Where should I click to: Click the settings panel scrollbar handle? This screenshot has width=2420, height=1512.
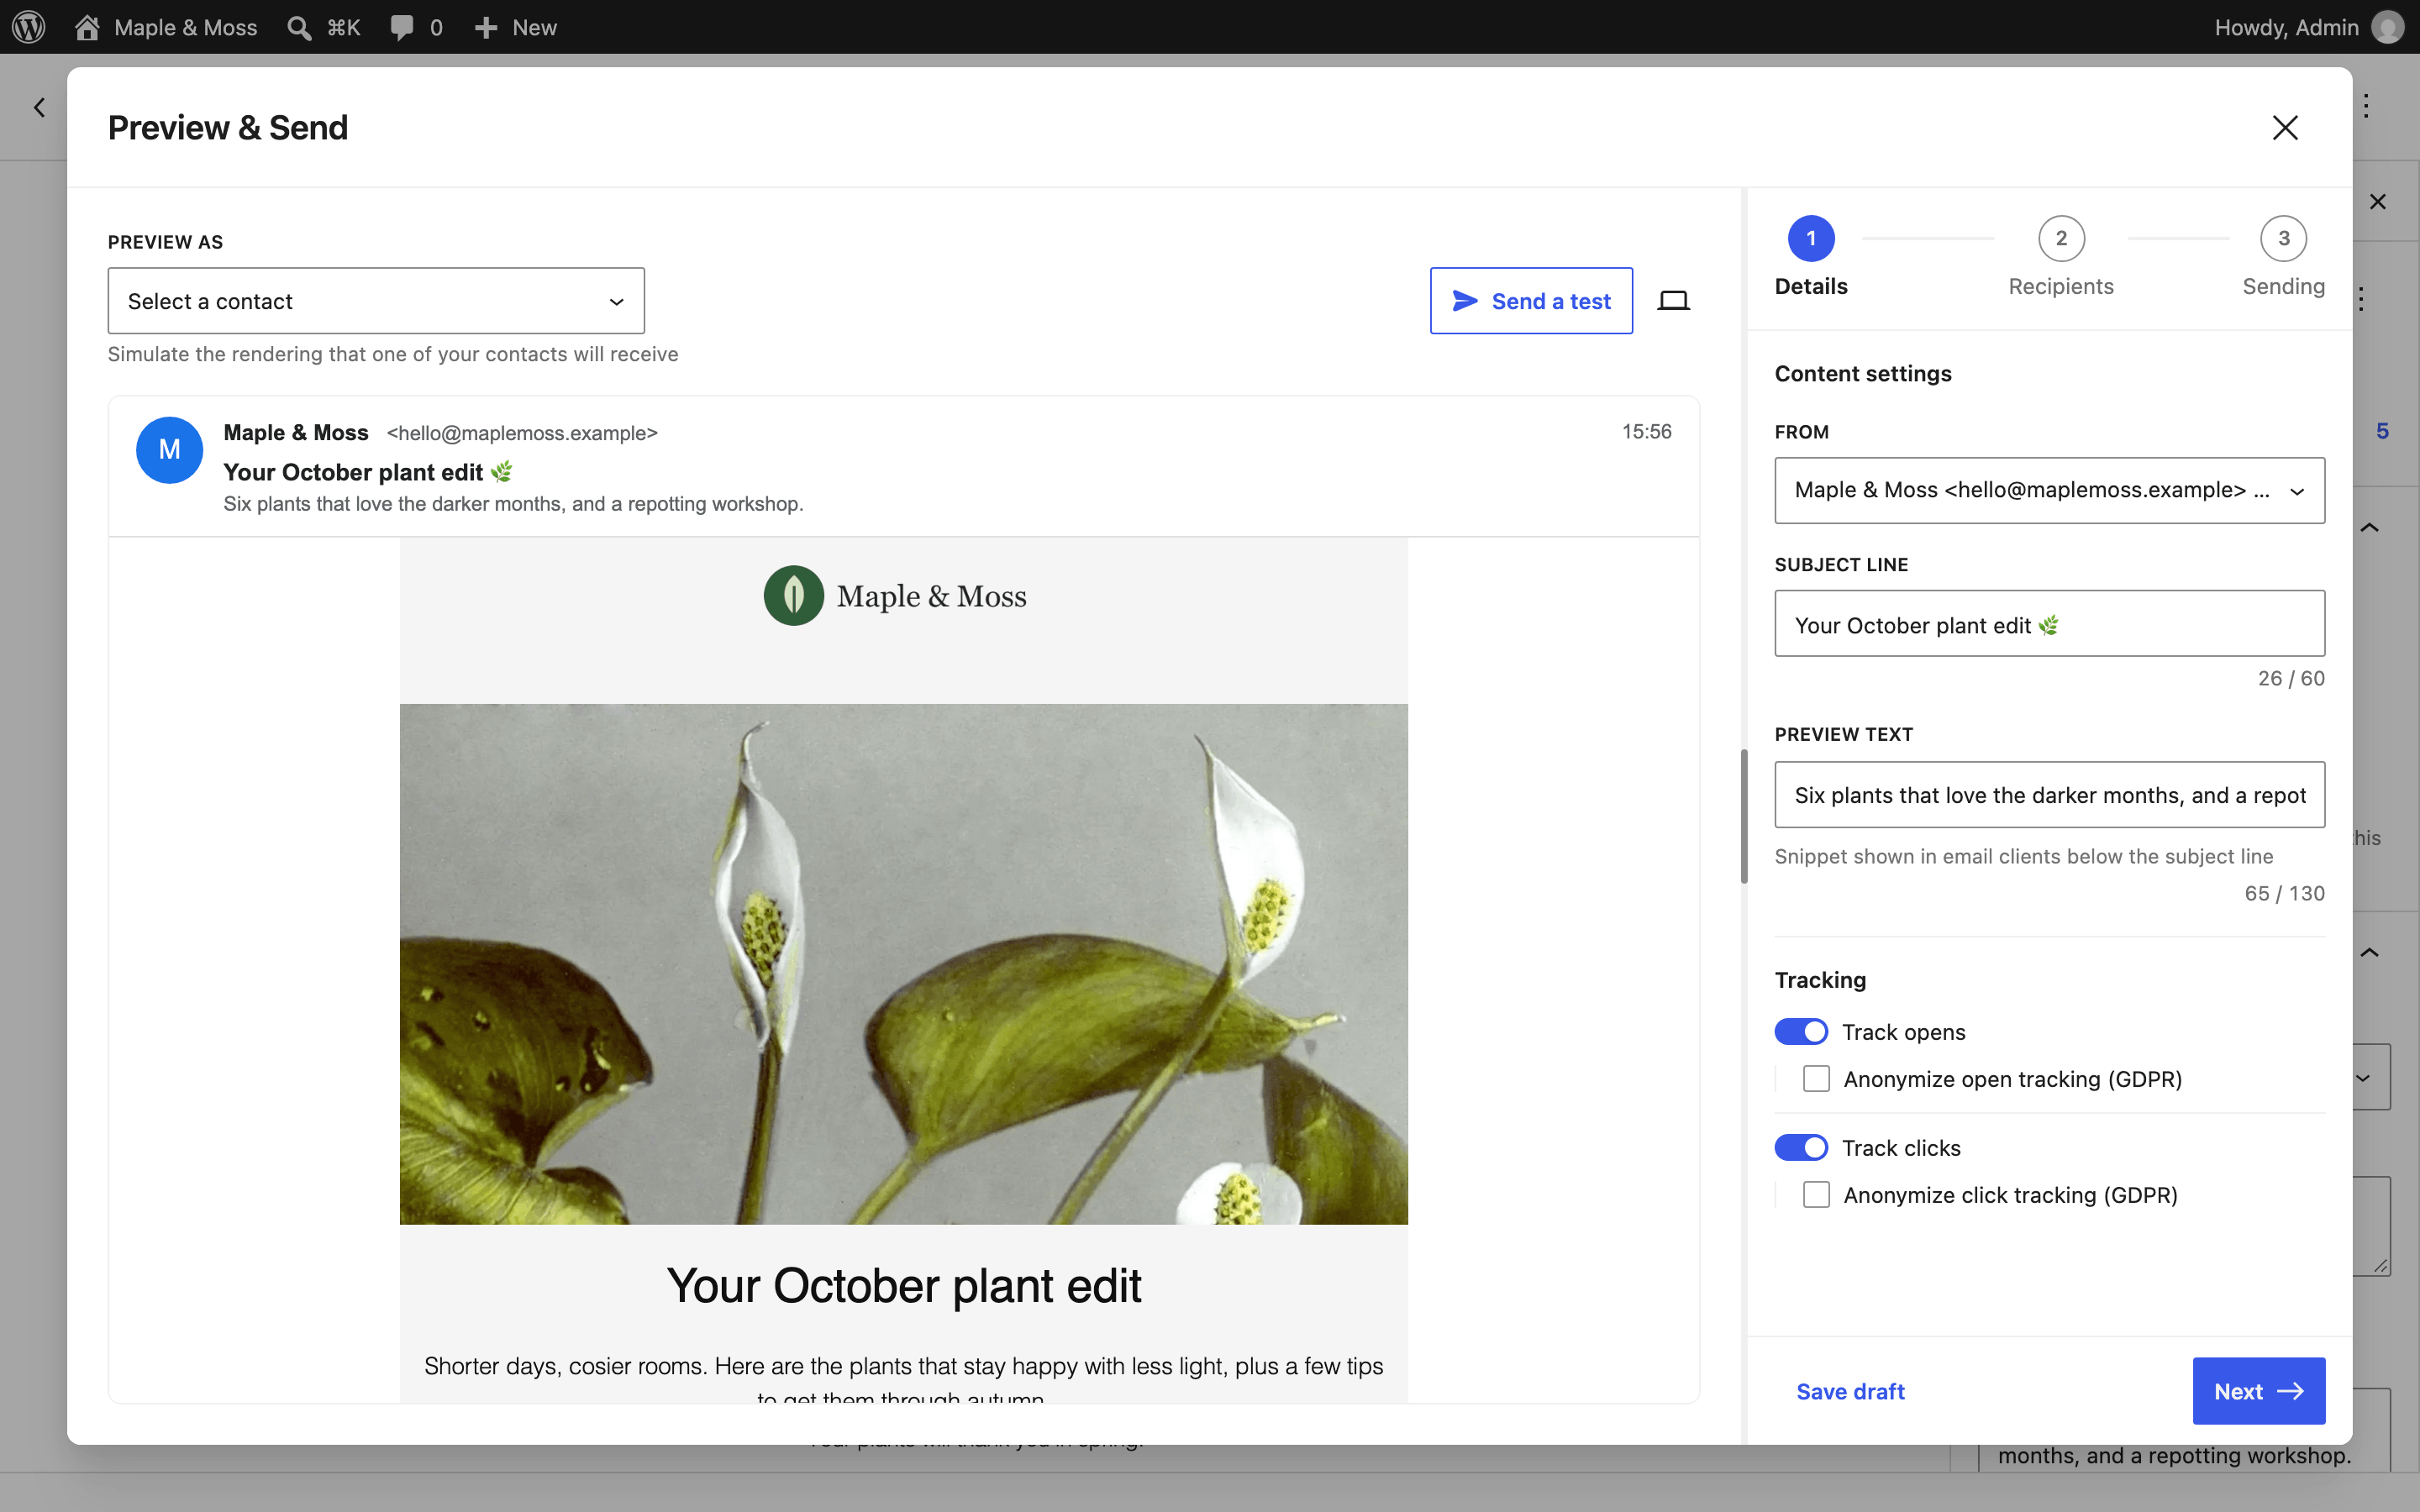click(1744, 816)
